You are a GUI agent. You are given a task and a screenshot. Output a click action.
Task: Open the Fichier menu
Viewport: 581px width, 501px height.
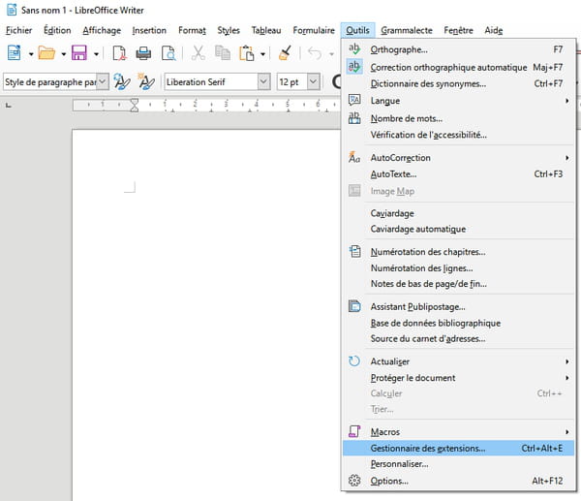coord(19,30)
